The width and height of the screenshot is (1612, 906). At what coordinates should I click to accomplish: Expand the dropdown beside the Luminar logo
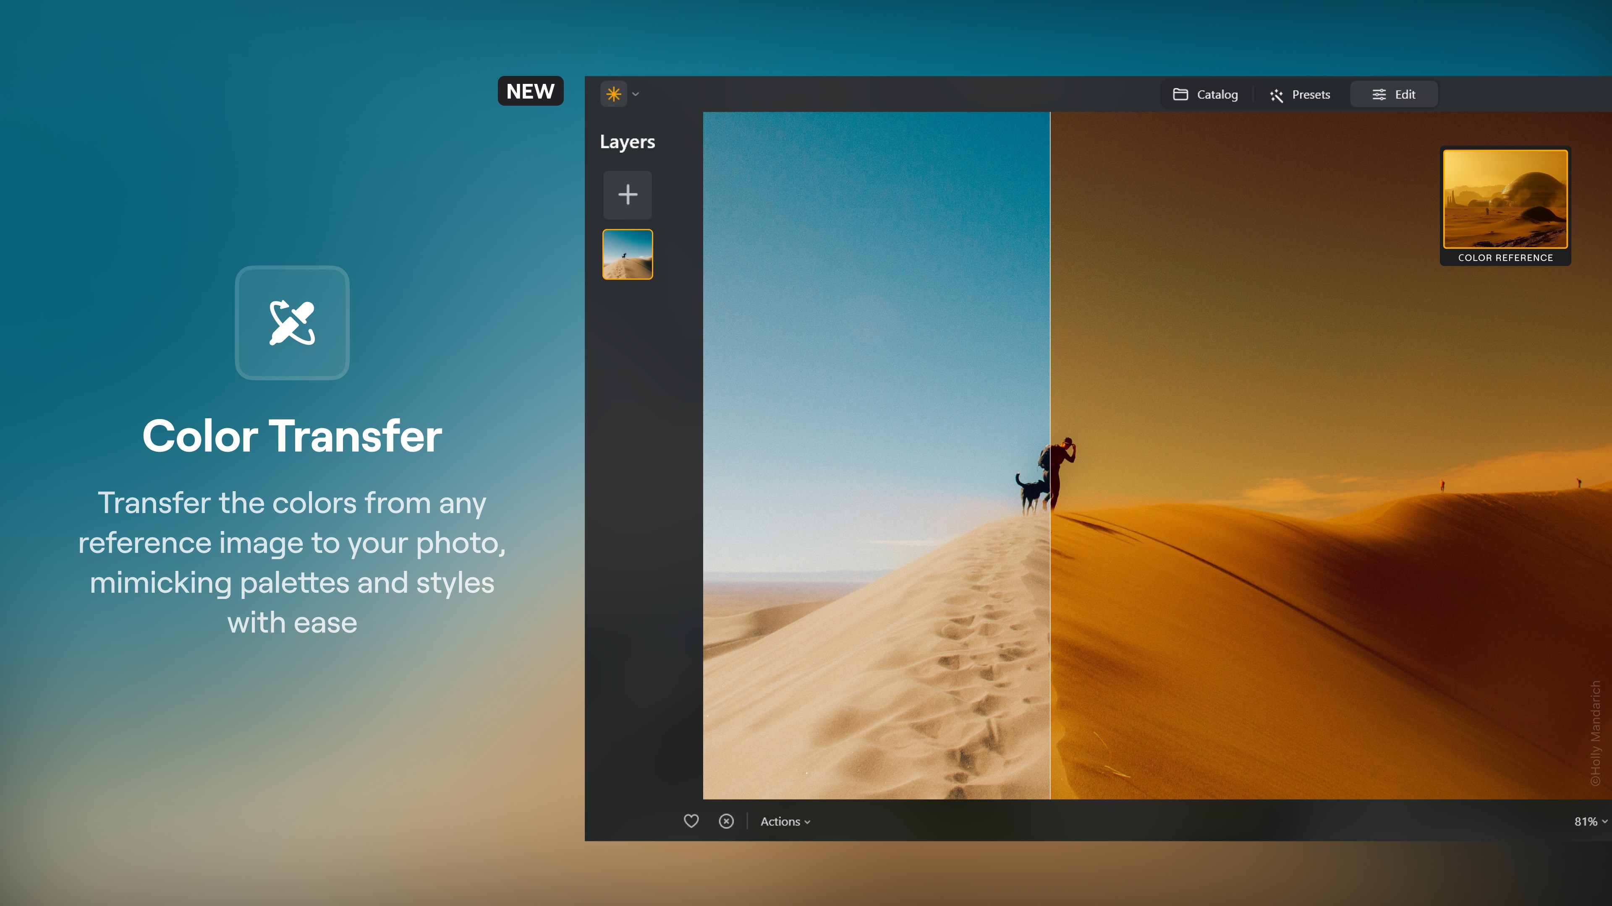point(636,94)
